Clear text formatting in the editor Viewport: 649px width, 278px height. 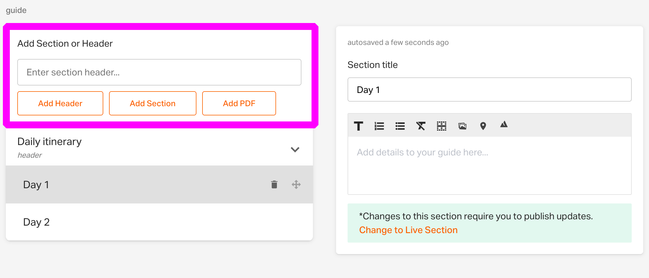click(421, 126)
